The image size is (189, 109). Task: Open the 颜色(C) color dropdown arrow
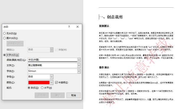tap(52, 82)
